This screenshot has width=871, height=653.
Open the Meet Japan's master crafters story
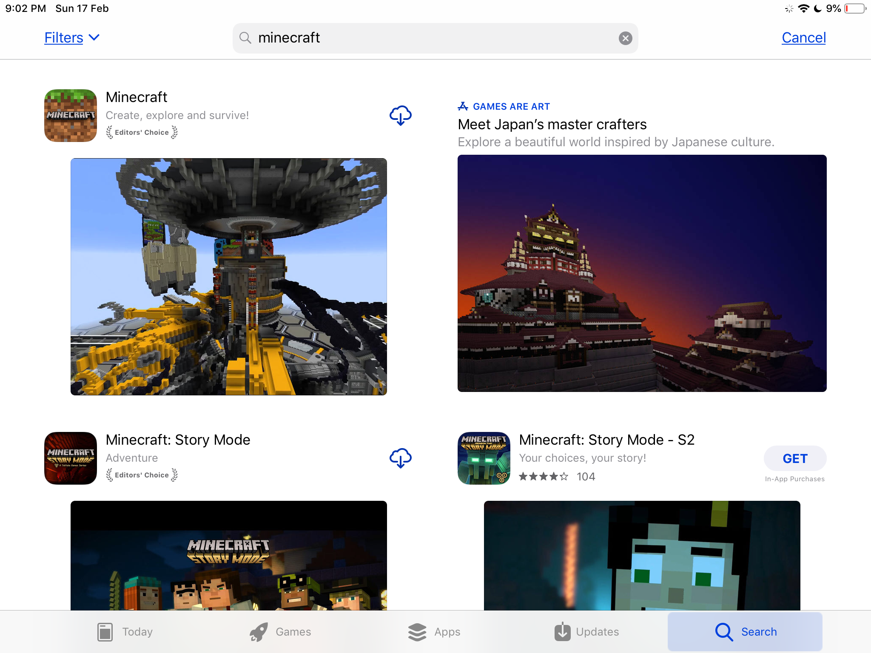552,125
